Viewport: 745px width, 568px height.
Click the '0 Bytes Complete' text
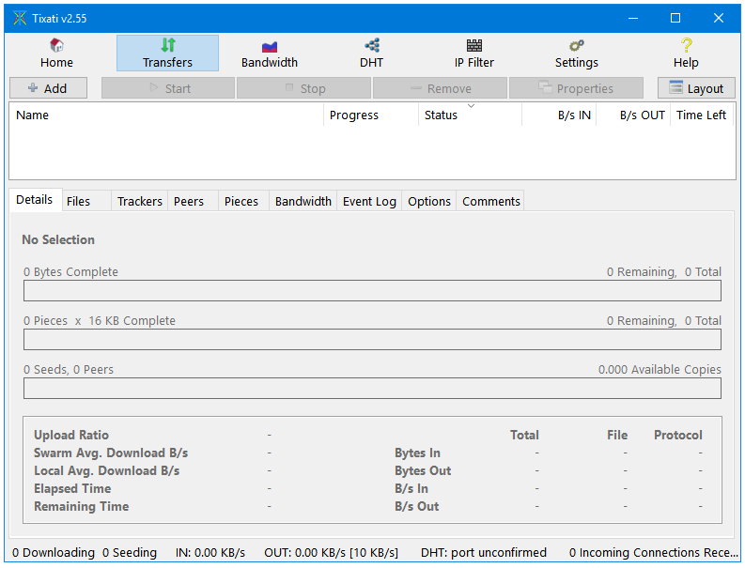70,271
